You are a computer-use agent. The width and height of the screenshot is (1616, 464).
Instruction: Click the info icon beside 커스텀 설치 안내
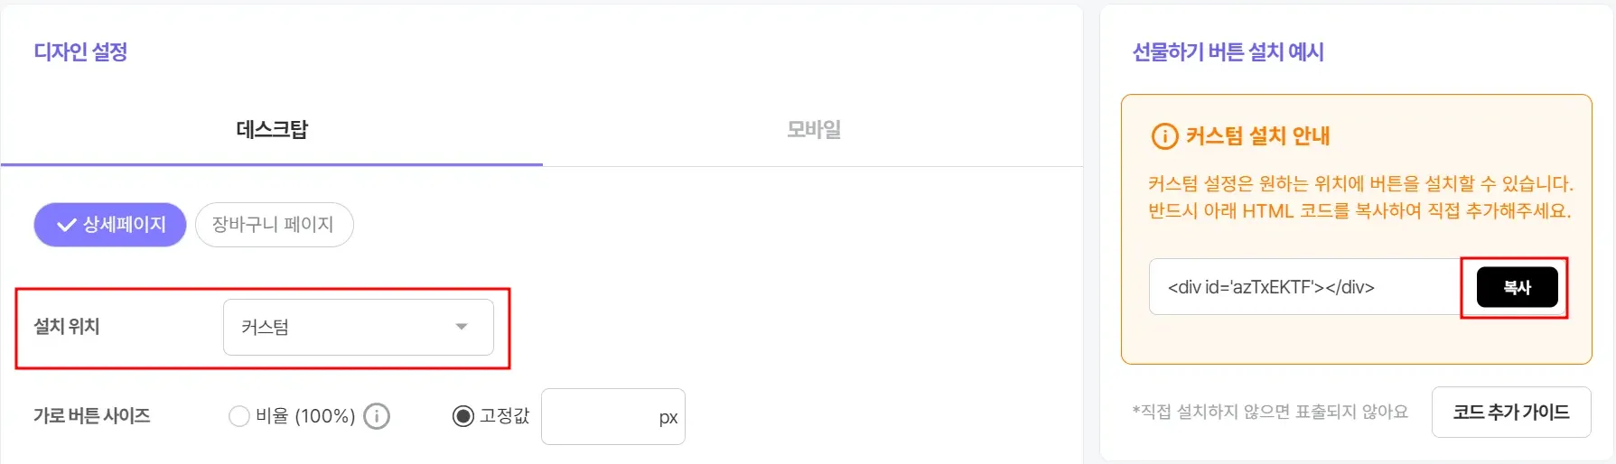[x=1164, y=136]
